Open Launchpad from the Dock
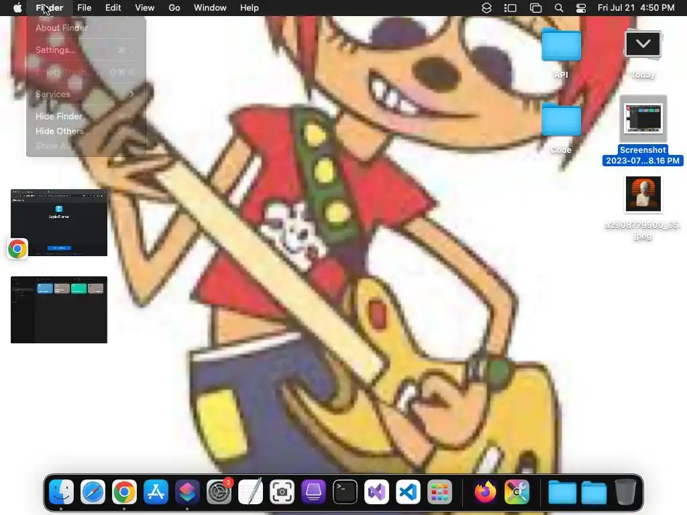687x515 pixels. point(440,492)
